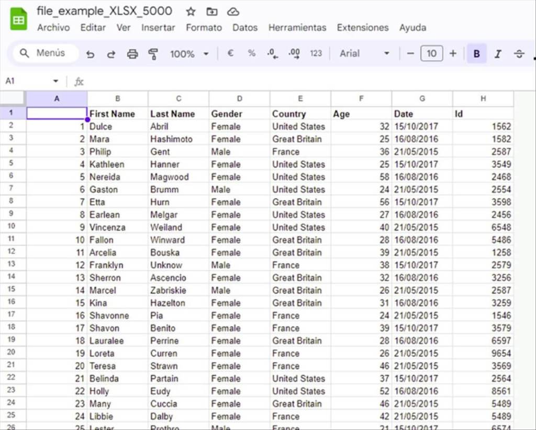Image resolution: width=536 pixels, height=430 pixels.
Task: Click the undo arrow icon
Action: pyautogui.click(x=90, y=53)
